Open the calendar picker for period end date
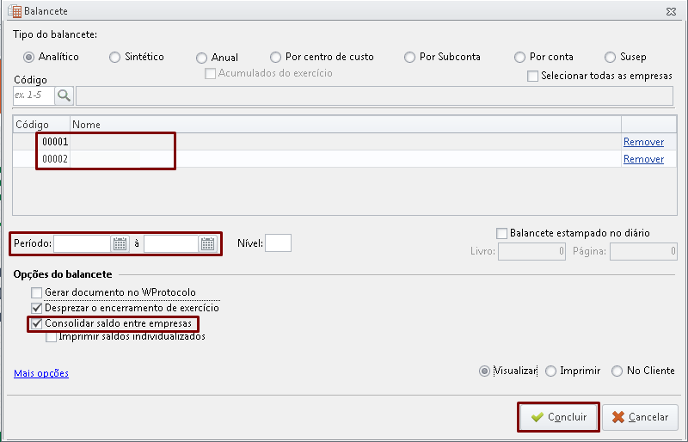Viewport: 688px width, 442px height. pyautogui.click(x=207, y=243)
